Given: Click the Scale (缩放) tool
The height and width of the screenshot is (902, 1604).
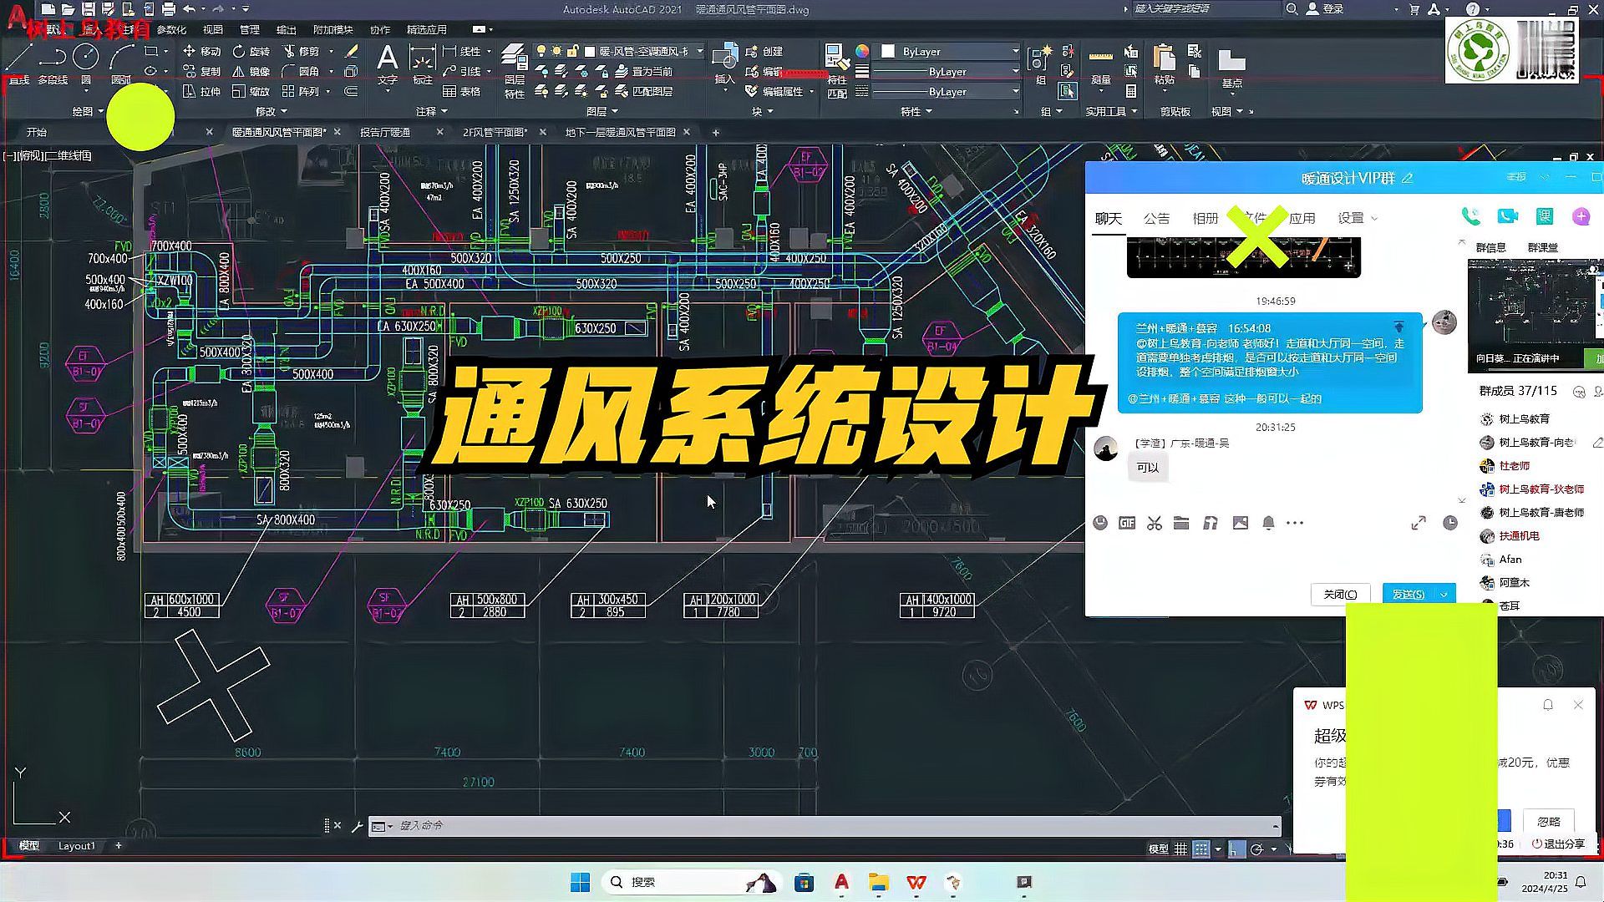Looking at the screenshot, I should click(251, 91).
